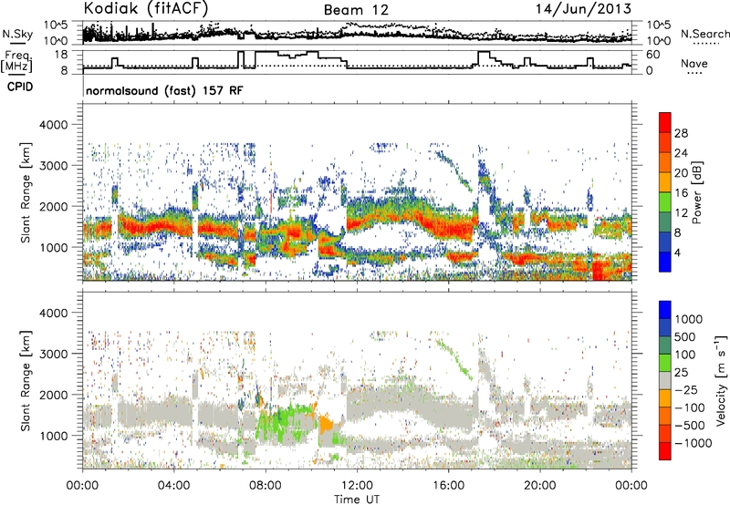Click the 14/Jun/2013 date text

583,9
